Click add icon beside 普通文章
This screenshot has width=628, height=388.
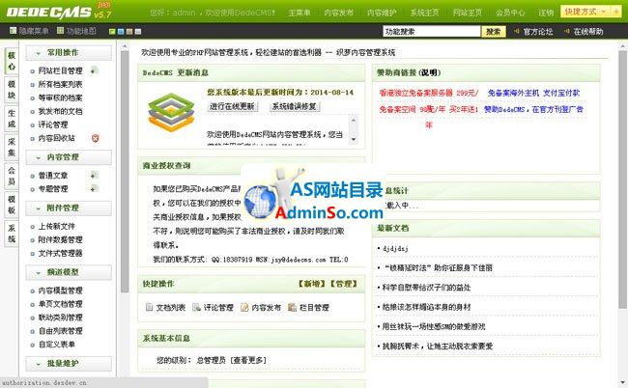tap(94, 176)
